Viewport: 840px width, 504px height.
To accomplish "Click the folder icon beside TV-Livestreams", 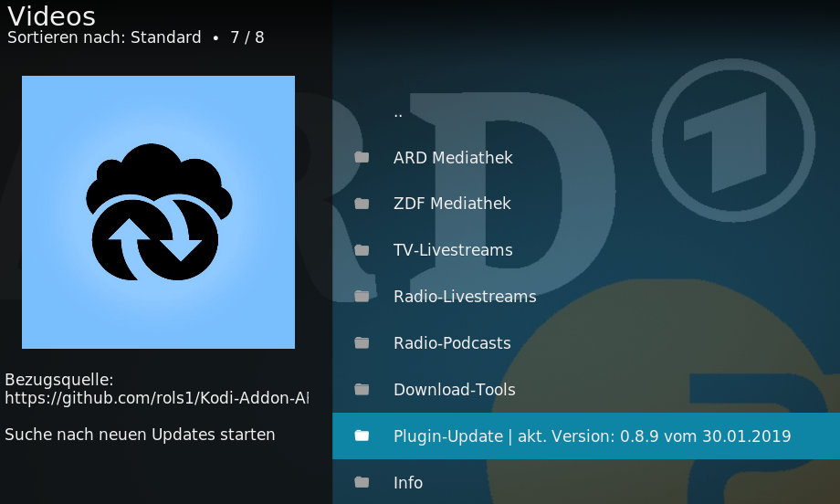I will tap(362, 249).
